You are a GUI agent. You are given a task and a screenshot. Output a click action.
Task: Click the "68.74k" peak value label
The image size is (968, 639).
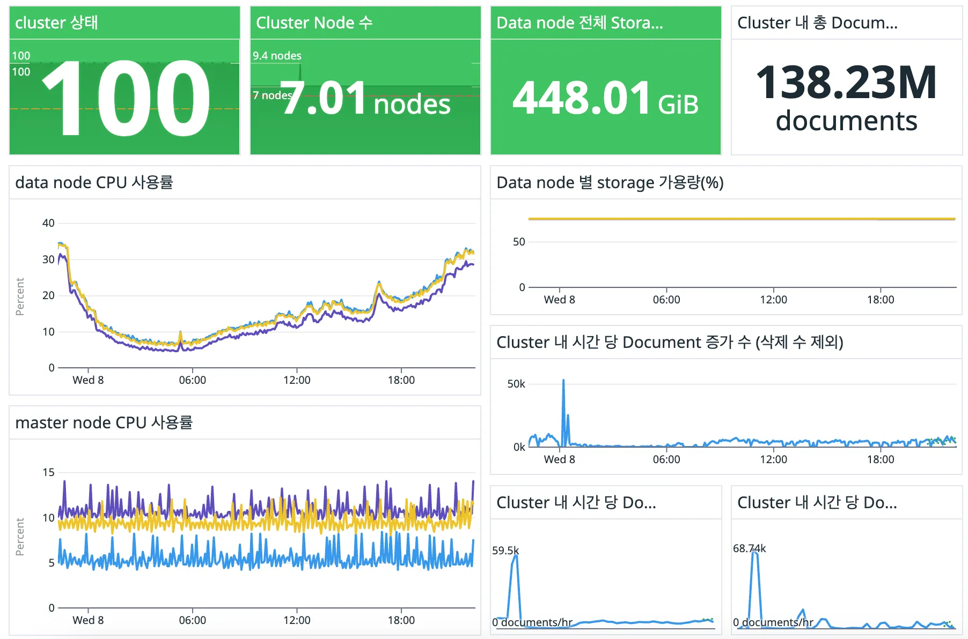click(750, 549)
